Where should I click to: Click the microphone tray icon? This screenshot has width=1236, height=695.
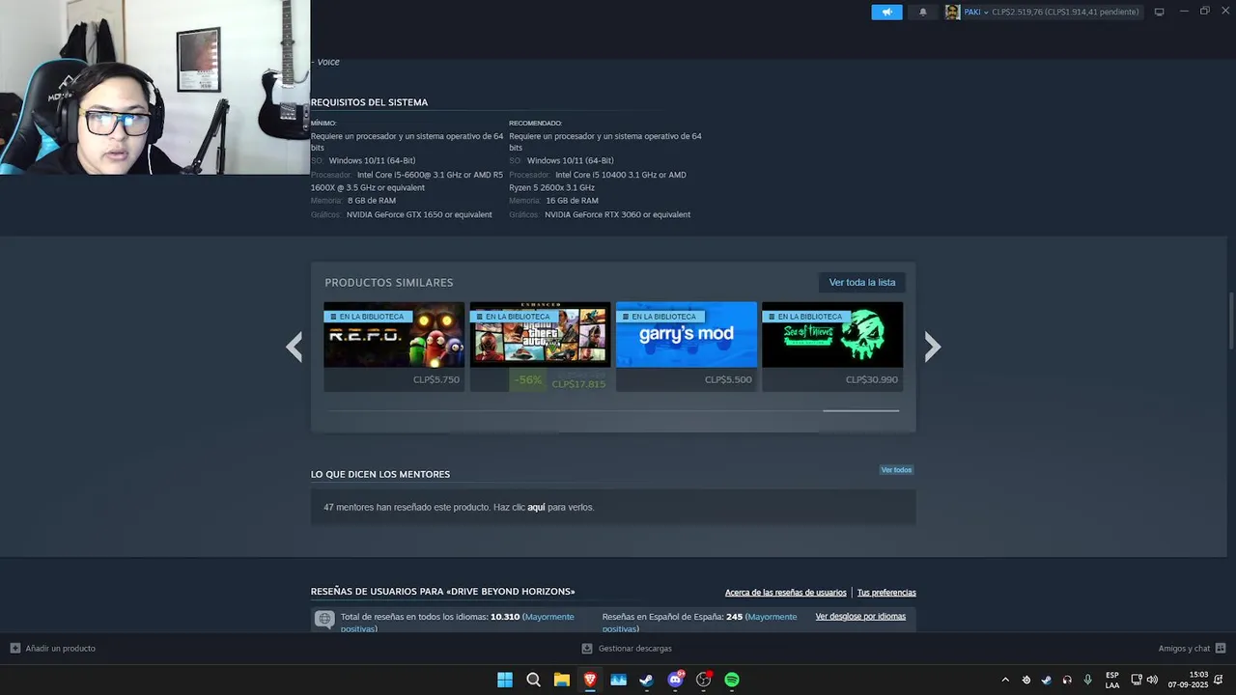(x=1088, y=680)
